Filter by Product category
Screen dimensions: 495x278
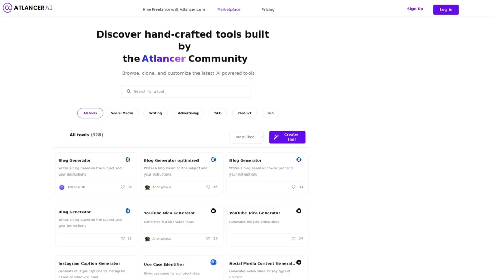coord(244,113)
